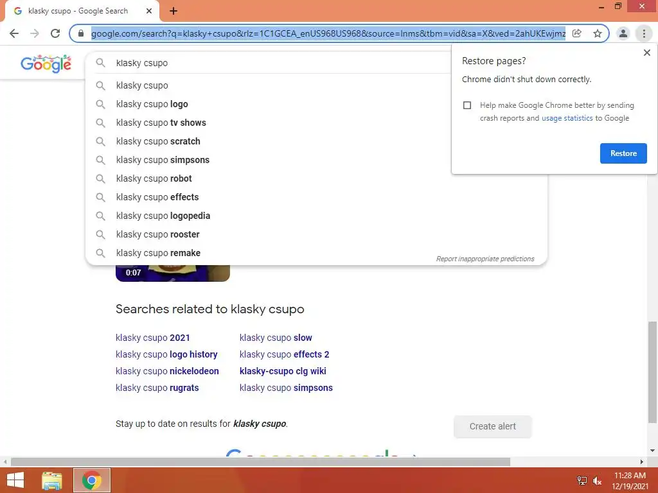Click the vertical scrollbar thumb
Viewport: 658px width, 493px height.
tap(652, 372)
